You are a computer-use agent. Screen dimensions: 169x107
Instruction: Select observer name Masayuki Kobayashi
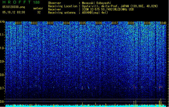(x=96, y=3)
